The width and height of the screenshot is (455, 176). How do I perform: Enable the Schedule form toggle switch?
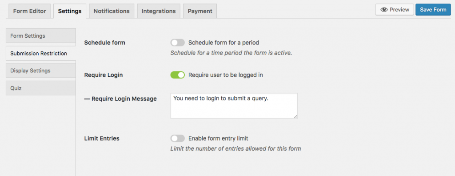point(178,43)
